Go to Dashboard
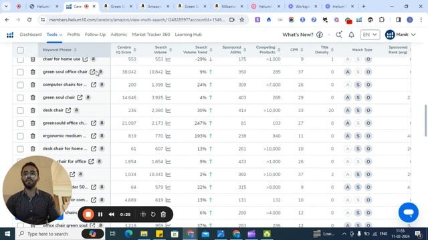428x240 pixels. (x=31, y=35)
